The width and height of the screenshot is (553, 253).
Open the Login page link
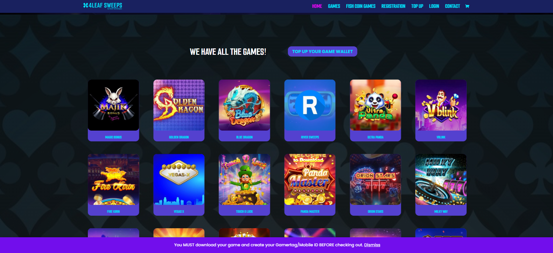(x=434, y=6)
